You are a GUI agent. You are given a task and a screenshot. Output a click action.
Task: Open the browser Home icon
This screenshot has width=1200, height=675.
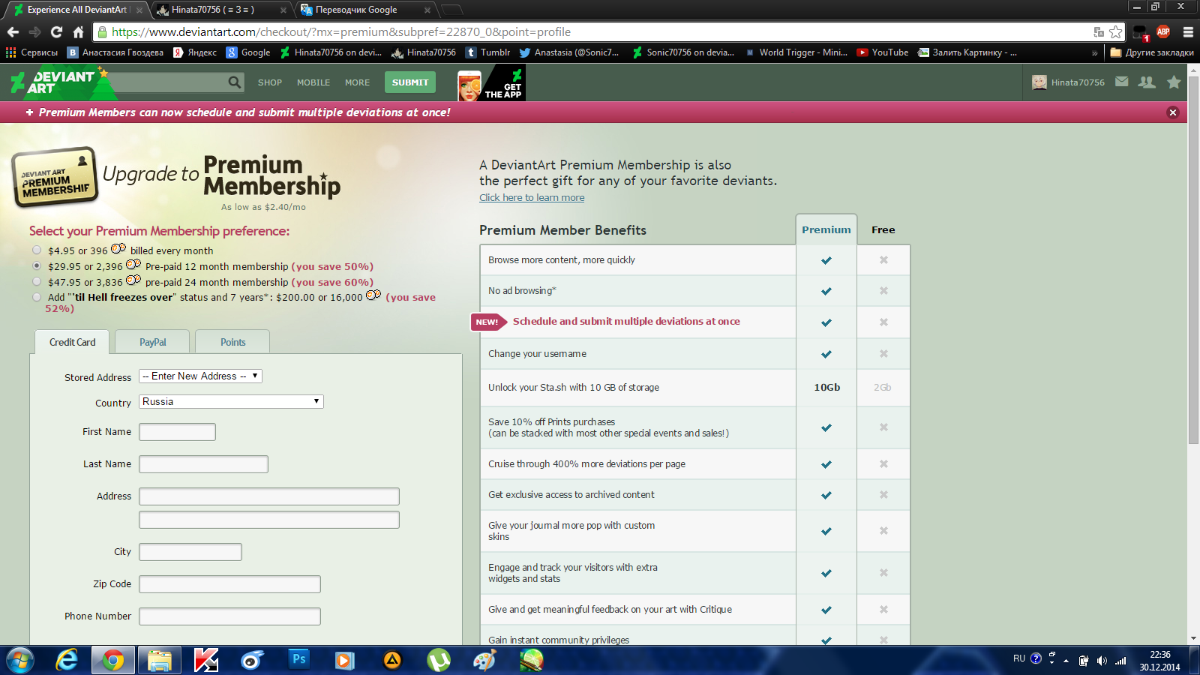point(78,32)
